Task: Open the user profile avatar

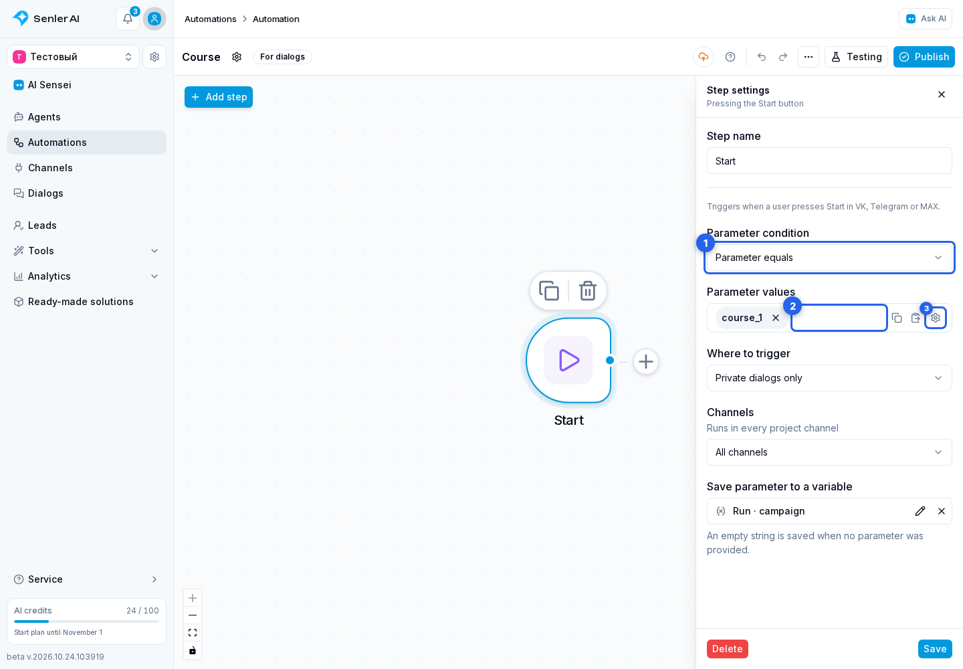Action: coord(154,19)
